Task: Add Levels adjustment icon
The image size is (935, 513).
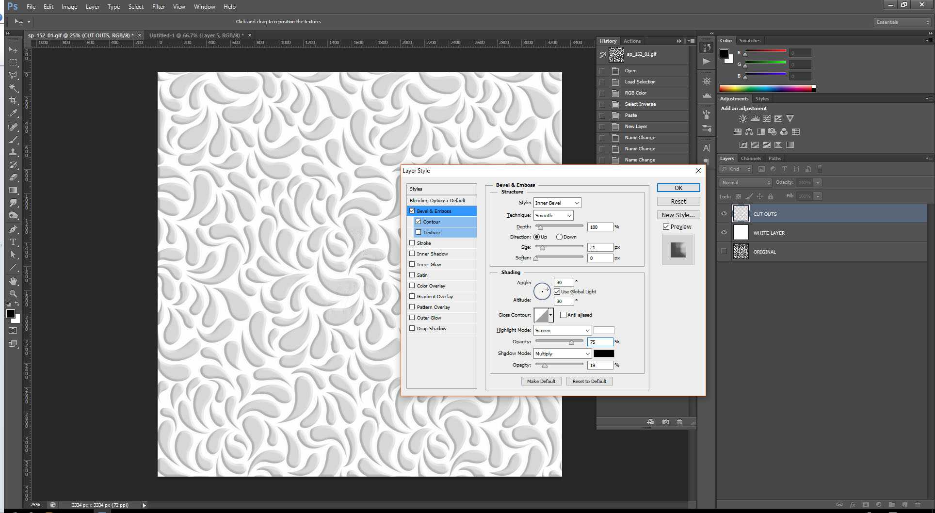Action: [755, 118]
